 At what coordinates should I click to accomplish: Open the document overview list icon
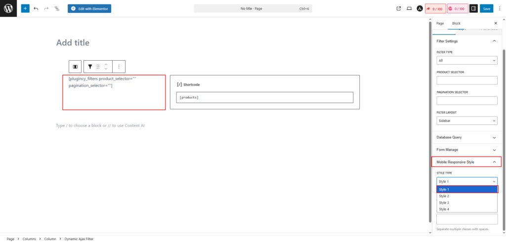click(x=56, y=8)
